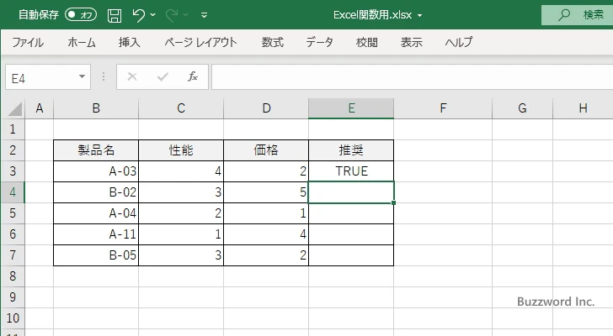
Task: Select the cell containing TRUE
Action: [x=351, y=171]
